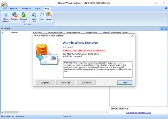Click the Domain column header
Image resolution: width=168 pixels, height=119 pixels.
pyautogui.click(x=21, y=33)
